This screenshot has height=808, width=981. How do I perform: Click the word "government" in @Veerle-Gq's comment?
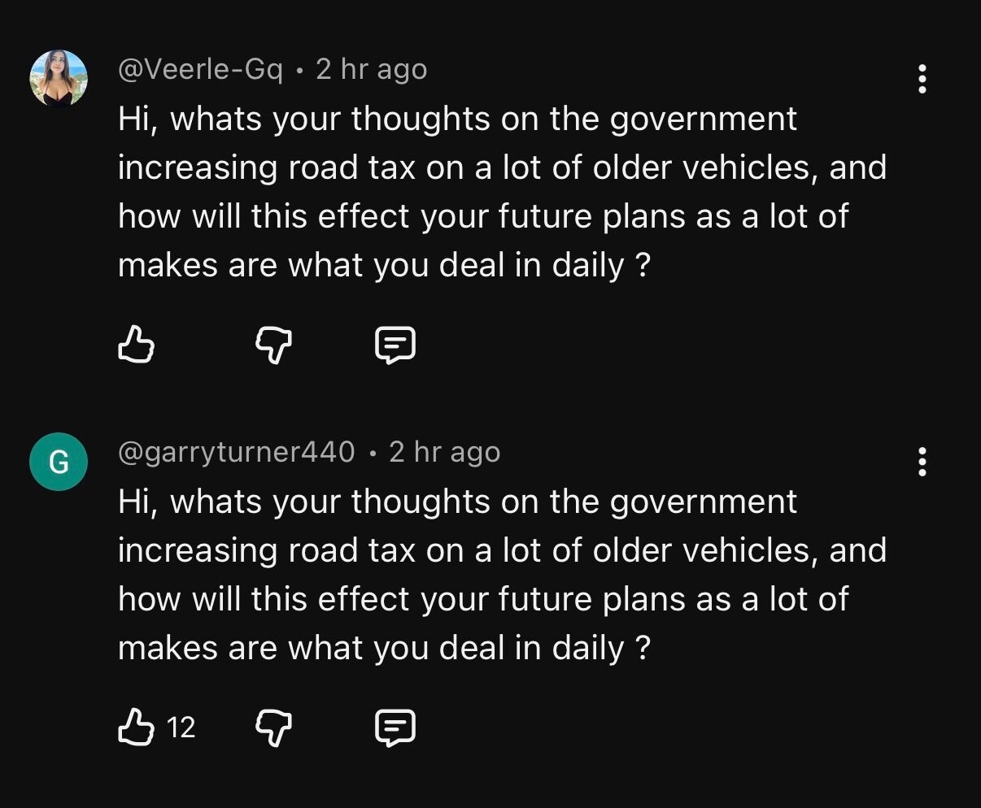[703, 119]
